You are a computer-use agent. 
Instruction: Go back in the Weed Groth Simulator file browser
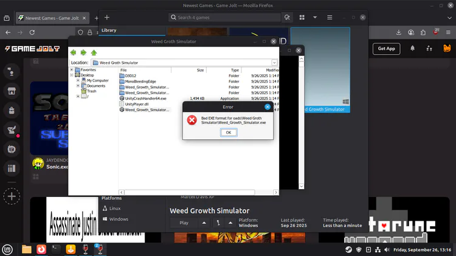tap(74, 52)
